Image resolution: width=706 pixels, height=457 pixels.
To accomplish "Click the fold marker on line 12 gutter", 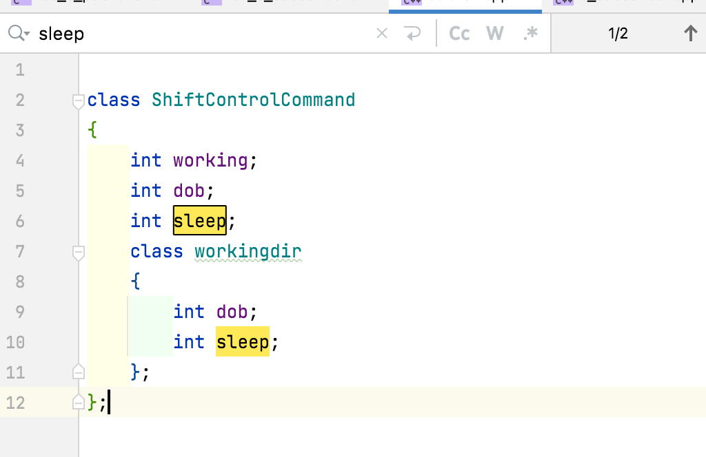I will [x=78, y=402].
